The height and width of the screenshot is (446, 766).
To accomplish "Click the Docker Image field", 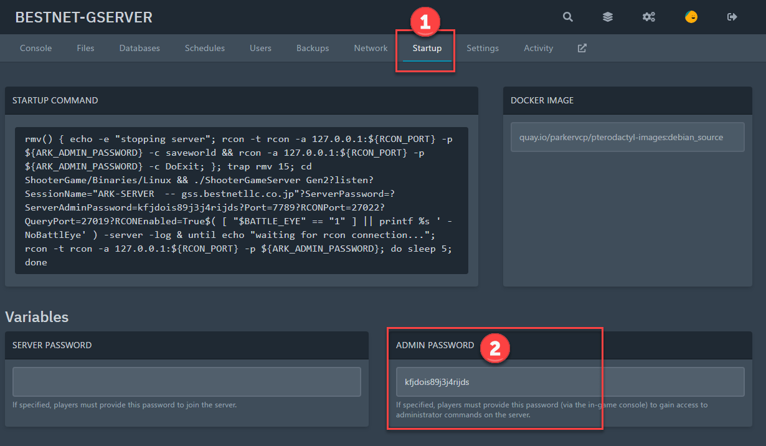I will coord(627,137).
